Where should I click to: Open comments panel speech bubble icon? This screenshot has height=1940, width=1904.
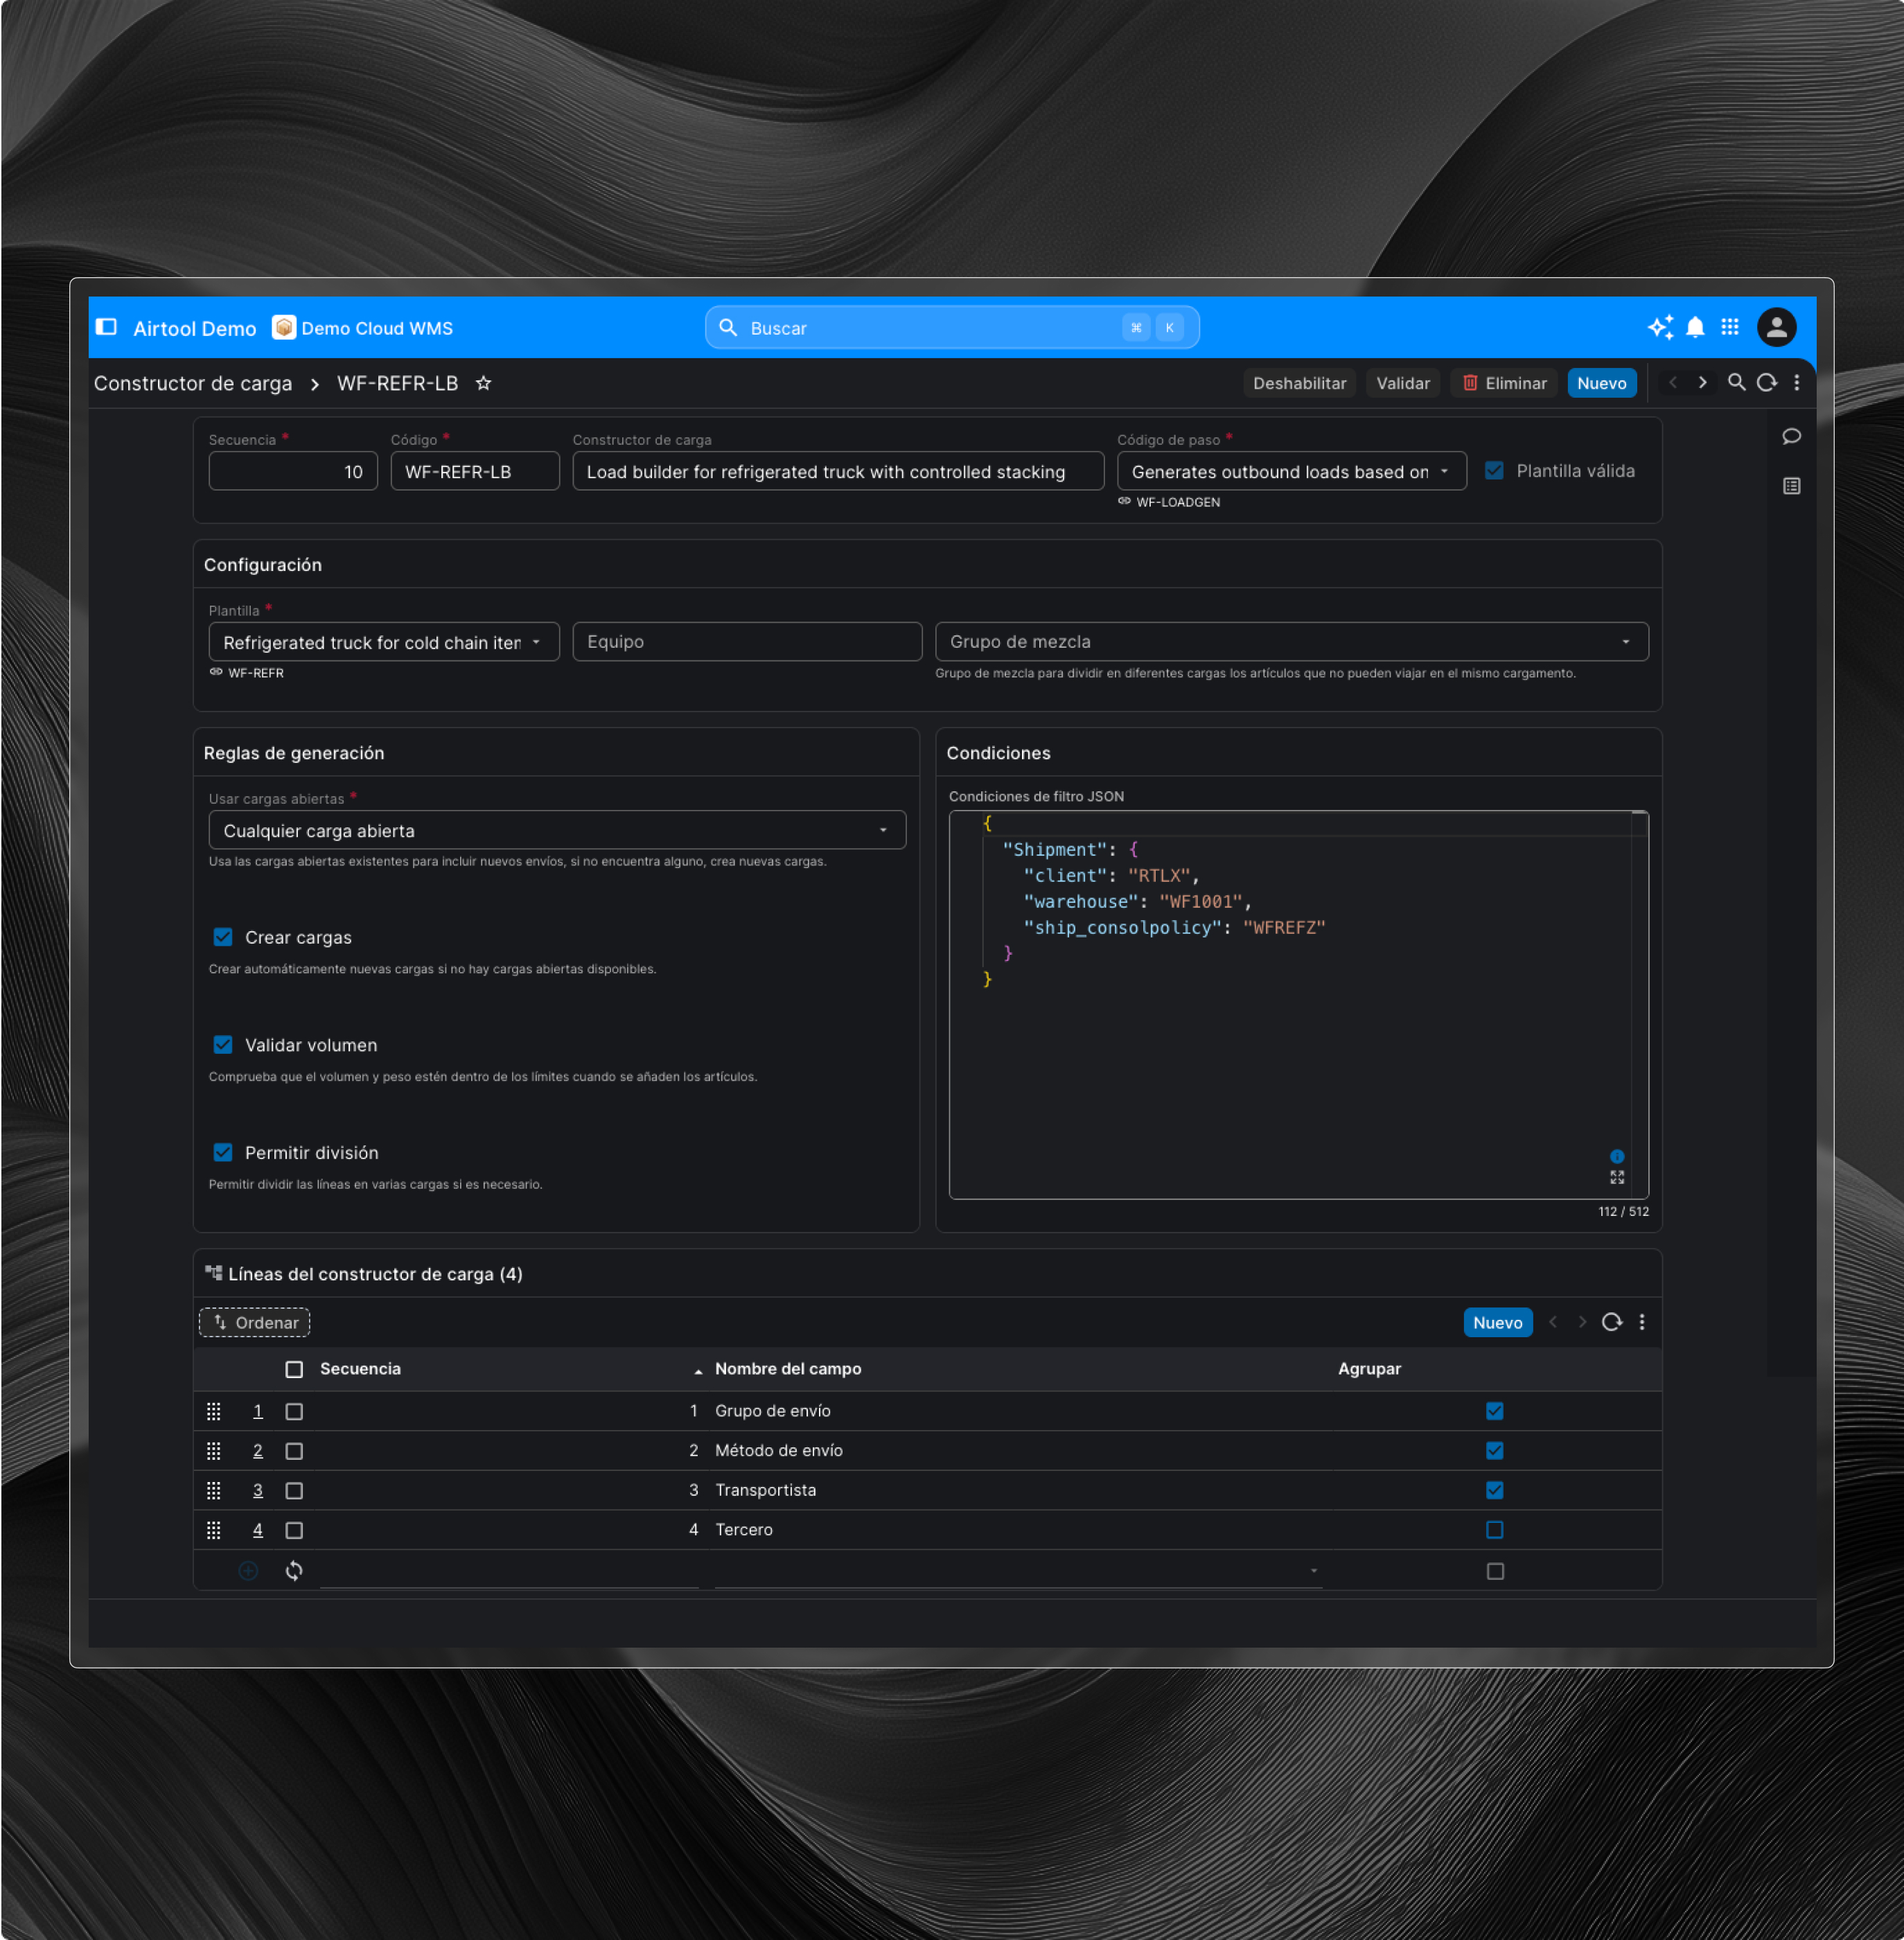(1791, 437)
